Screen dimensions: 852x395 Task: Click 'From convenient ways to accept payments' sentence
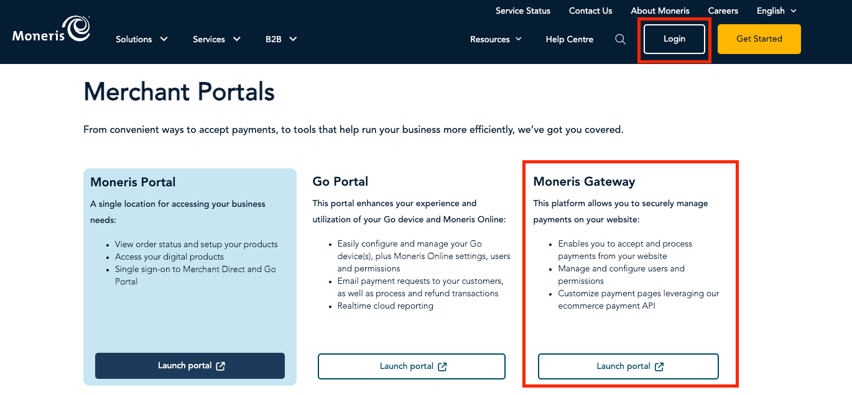point(353,130)
